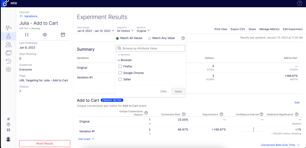The width and height of the screenshot is (306, 148).
Task: Click the Reset Results button
Action: (45, 144)
